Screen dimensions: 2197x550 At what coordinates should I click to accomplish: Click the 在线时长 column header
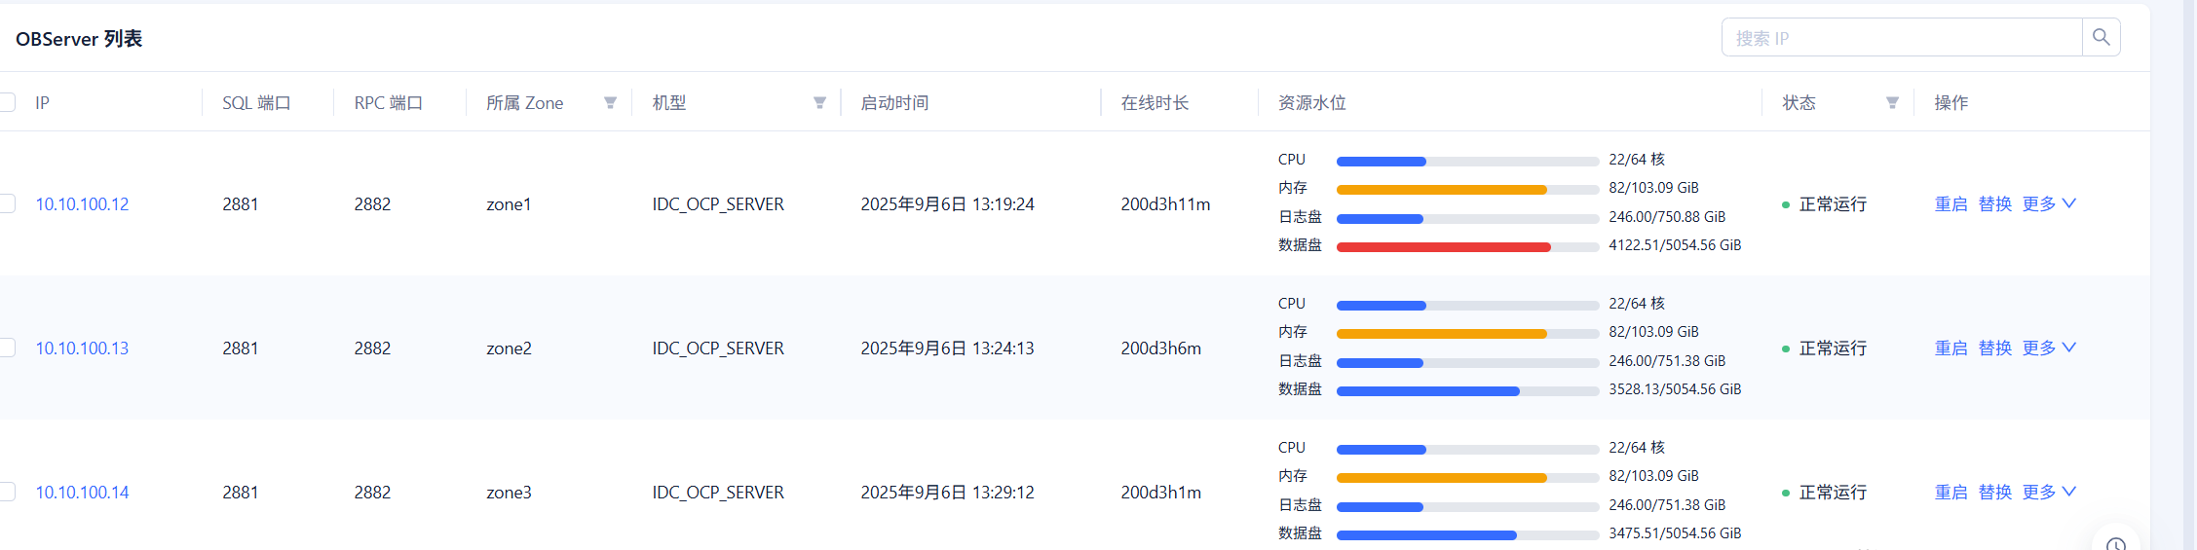[1155, 103]
